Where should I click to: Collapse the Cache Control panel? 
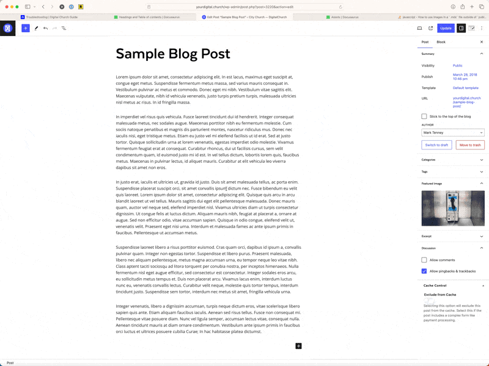483,285
